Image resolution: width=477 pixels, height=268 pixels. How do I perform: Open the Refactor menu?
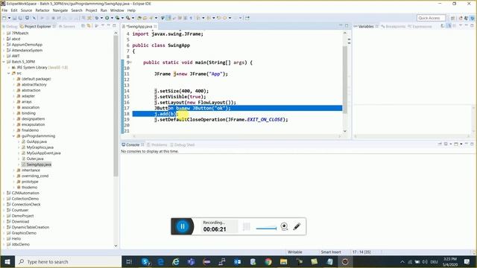point(42,10)
